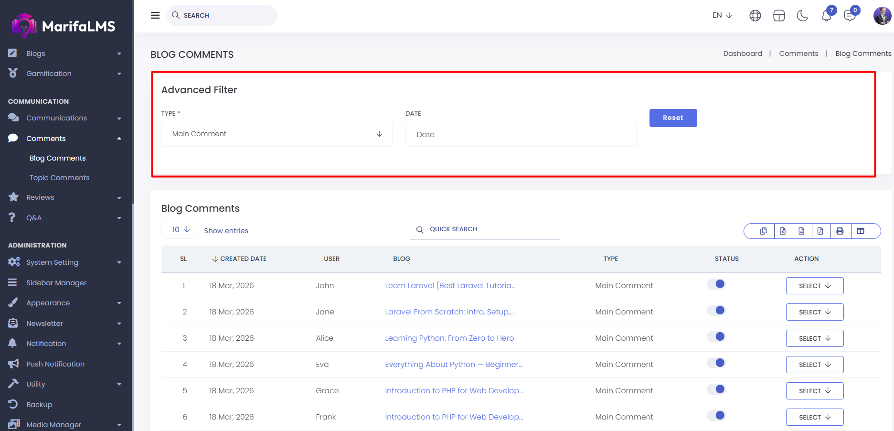Open Topic Comments in the sidebar
Screen dimensions: 894x431
click(x=59, y=178)
